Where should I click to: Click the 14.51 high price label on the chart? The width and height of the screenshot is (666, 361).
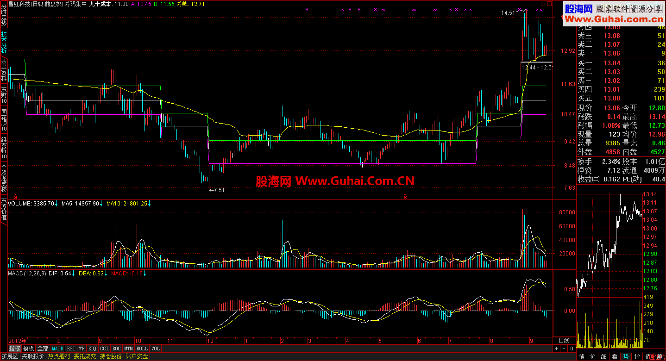point(508,13)
